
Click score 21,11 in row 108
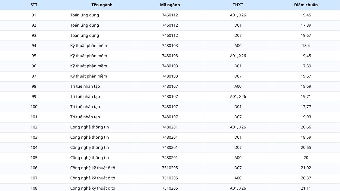306,188
